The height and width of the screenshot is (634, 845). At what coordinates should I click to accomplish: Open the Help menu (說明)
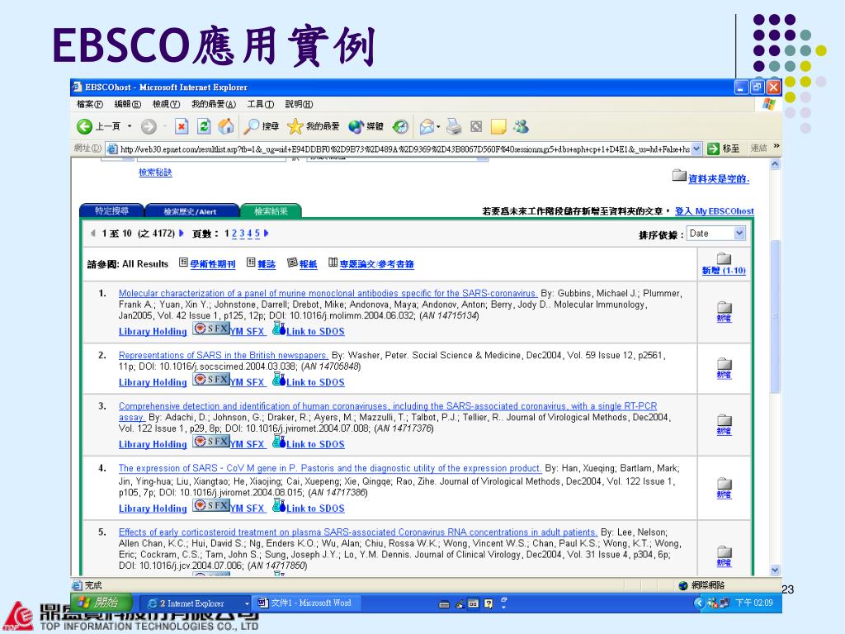[x=299, y=104]
